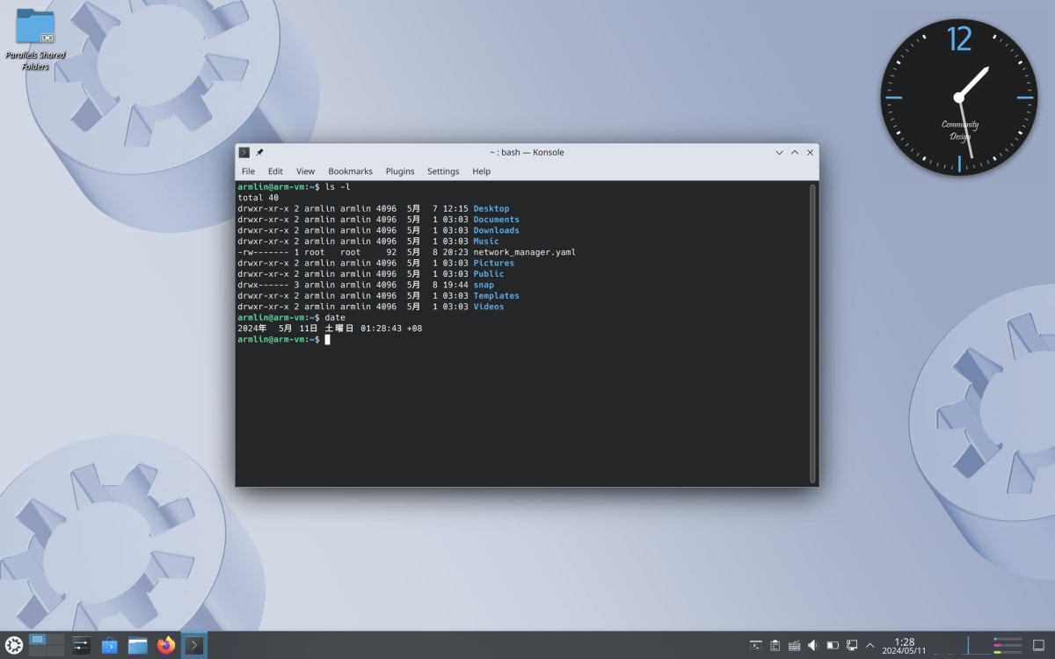Click the Templates directory name in terminal
Screen dimensions: 1055x659
click(497, 295)
